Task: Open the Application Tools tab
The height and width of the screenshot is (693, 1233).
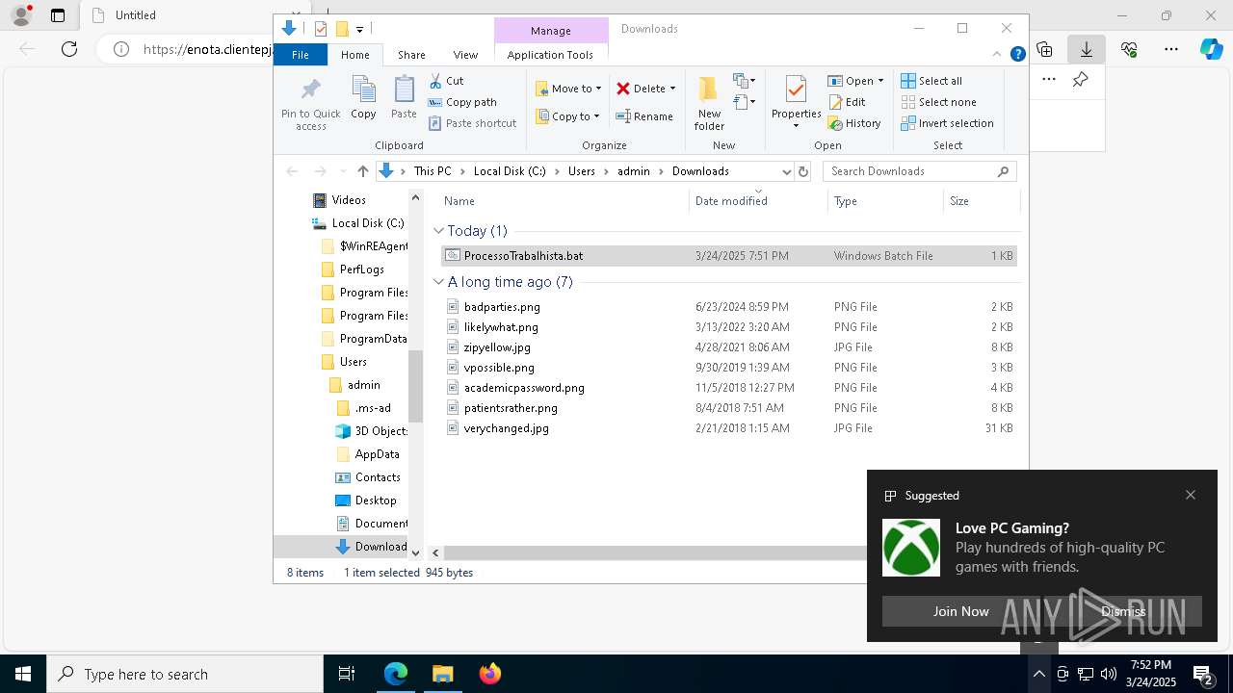Action: click(550, 55)
